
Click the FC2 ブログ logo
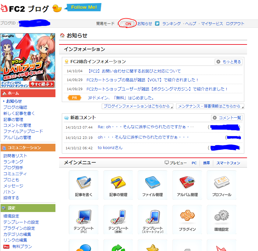[25, 9]
